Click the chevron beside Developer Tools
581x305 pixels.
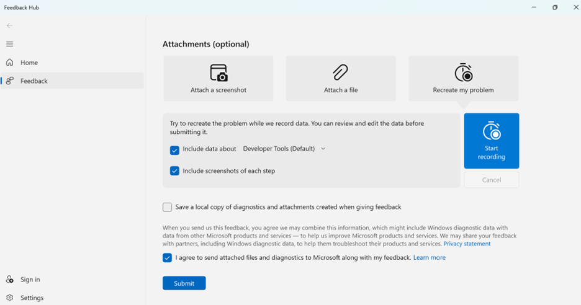[323, 149]
